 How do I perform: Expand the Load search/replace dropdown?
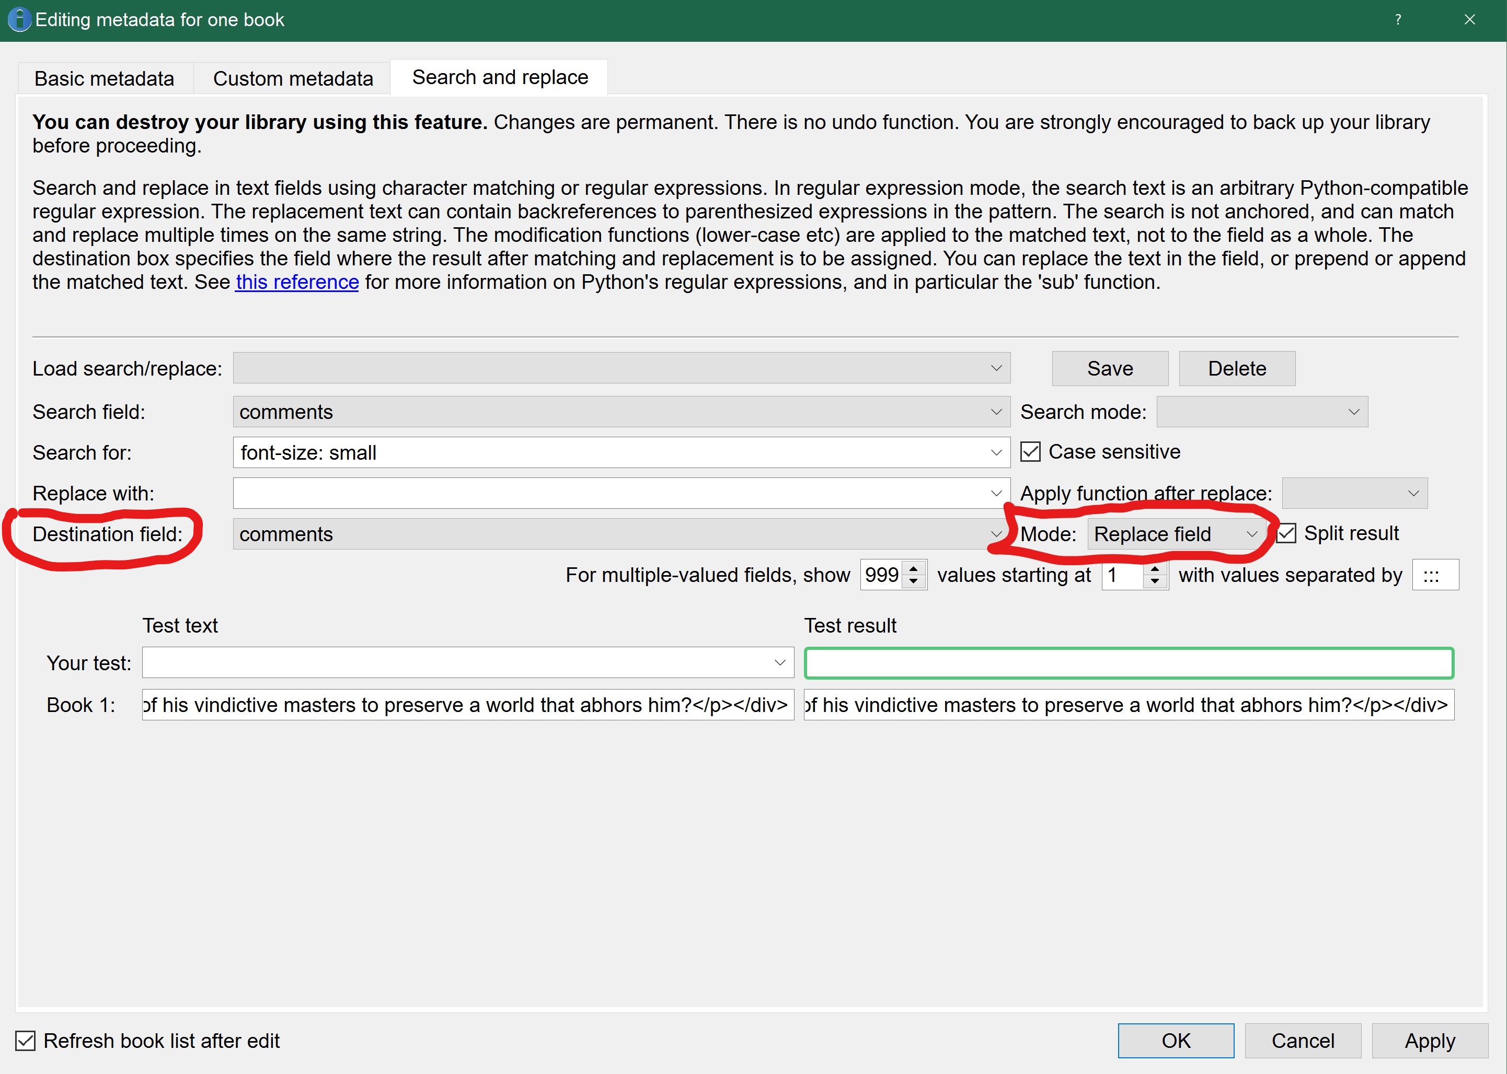point(621,368)
